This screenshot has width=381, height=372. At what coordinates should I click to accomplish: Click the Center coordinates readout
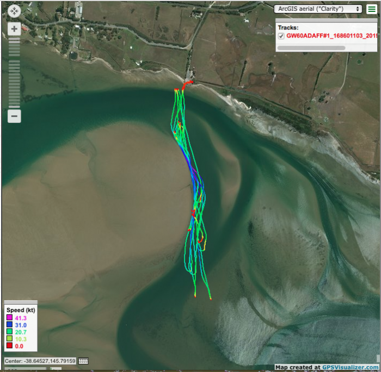tap(40, 361)
